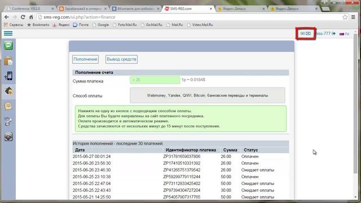Click the username next to the balance
Image resolution: width=361 pixels, height=203 pixels.
point(323,34)
